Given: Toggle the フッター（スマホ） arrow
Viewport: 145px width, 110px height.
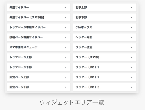Looking at the screenshot, I should pos(131,57).
